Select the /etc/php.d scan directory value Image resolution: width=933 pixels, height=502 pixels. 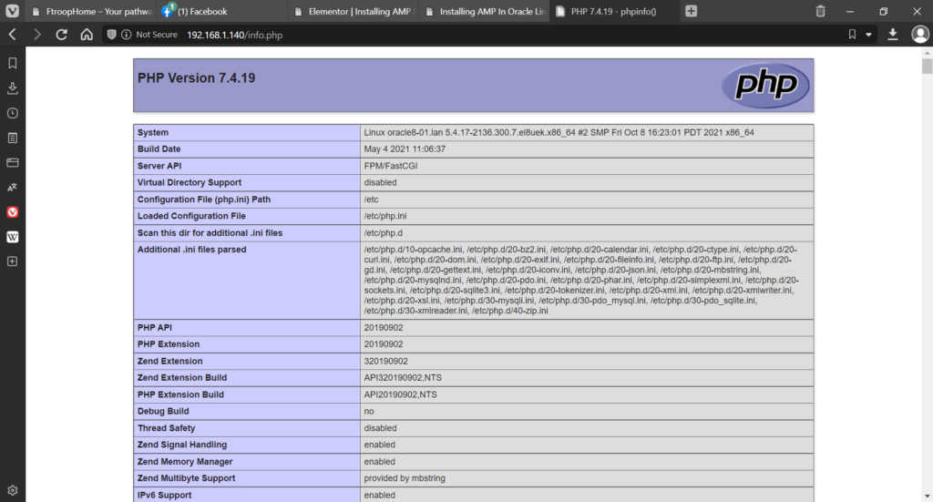click(x=384, y=233)
